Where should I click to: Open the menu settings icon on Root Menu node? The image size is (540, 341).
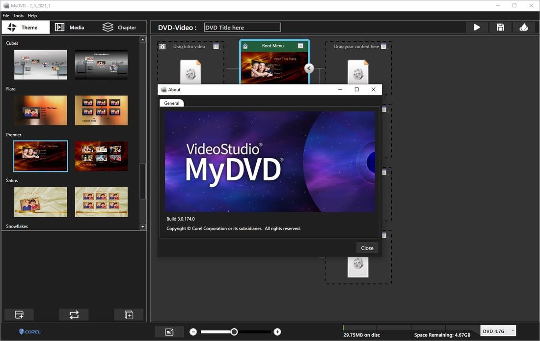point(300,46)
